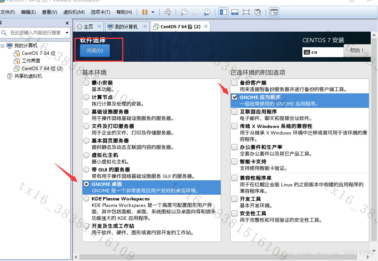Open the 编辑(E) menu
Screen dimensions: 378x261
28,12
